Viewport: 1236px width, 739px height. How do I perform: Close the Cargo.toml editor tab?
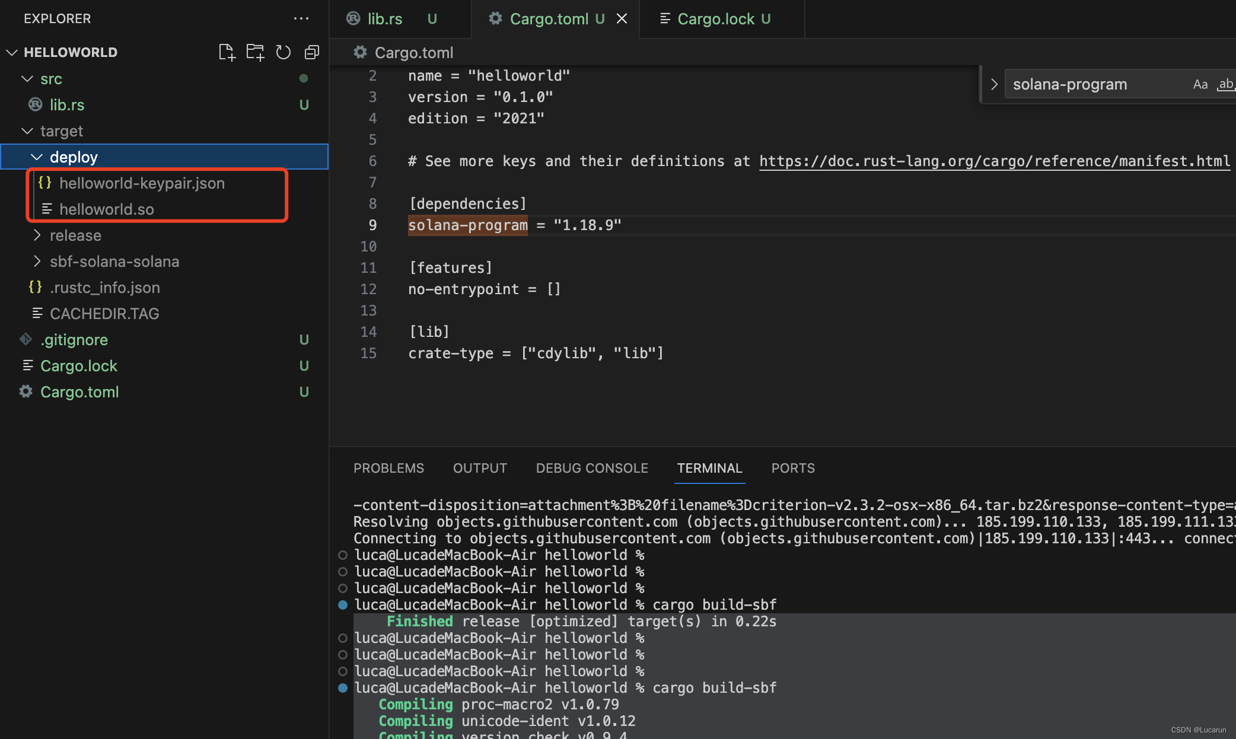pos(622,18)
